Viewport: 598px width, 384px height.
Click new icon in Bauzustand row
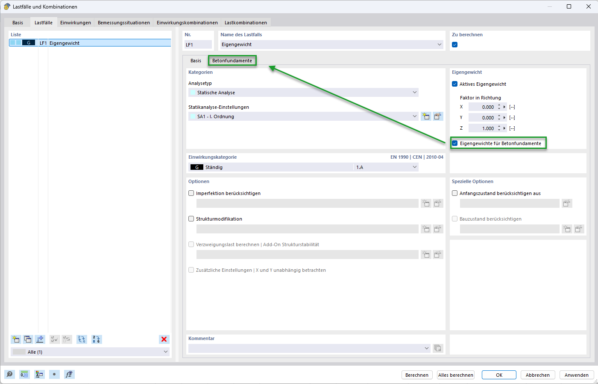(567, 229)
